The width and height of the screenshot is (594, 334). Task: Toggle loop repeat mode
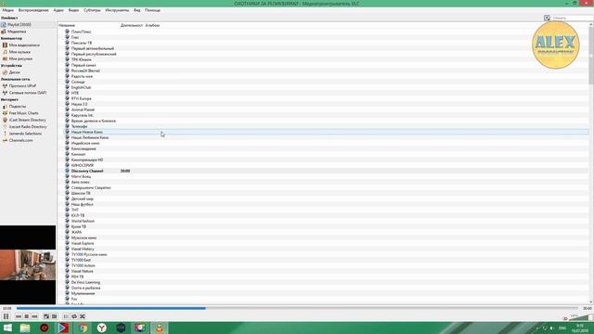tap(74, 316)
